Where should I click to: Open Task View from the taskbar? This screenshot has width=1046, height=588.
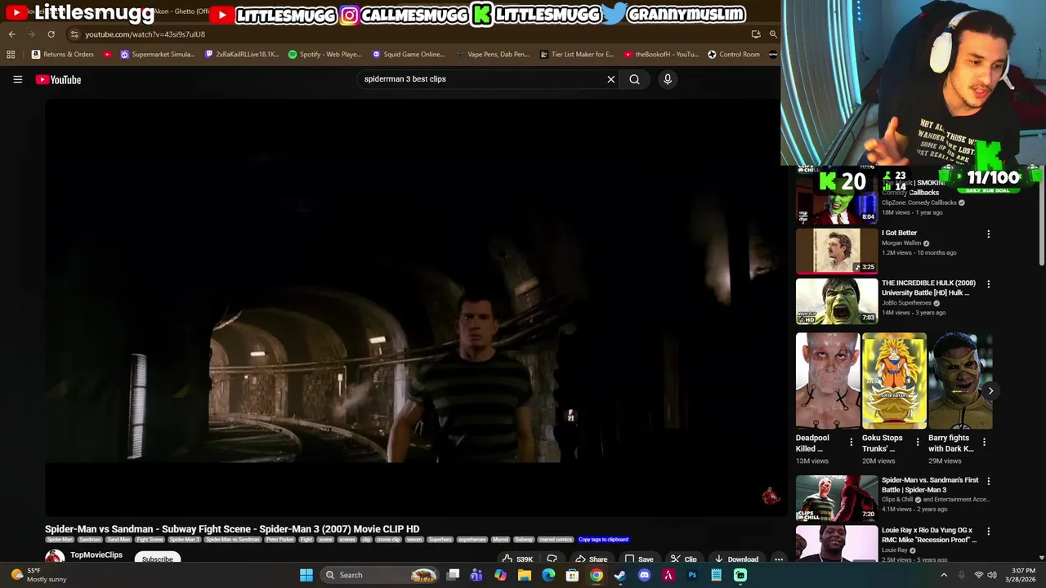point(453,575)
